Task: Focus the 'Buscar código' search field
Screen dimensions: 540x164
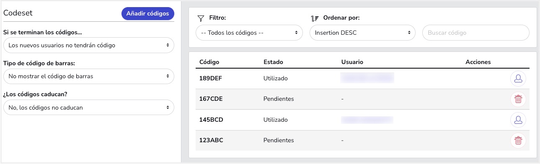Action: click(476, 33)
